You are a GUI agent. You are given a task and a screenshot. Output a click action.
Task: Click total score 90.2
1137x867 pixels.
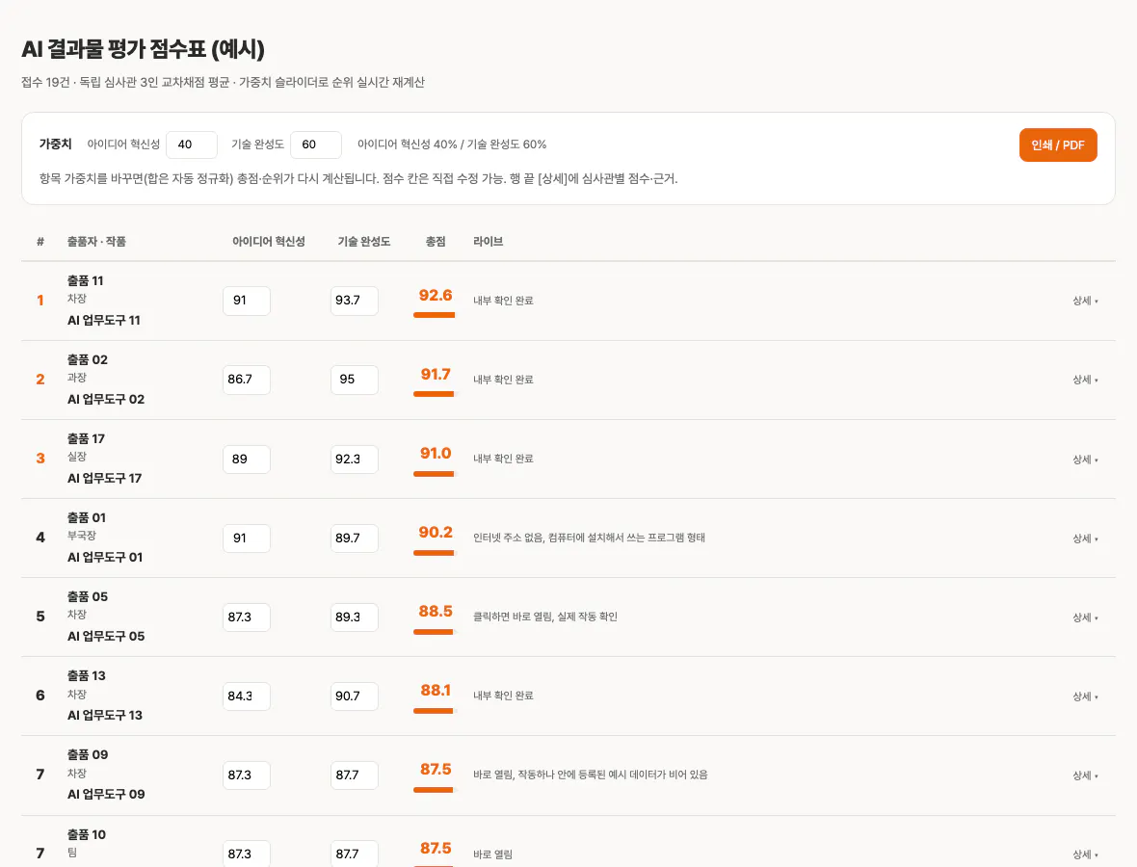tap(436, 532)
